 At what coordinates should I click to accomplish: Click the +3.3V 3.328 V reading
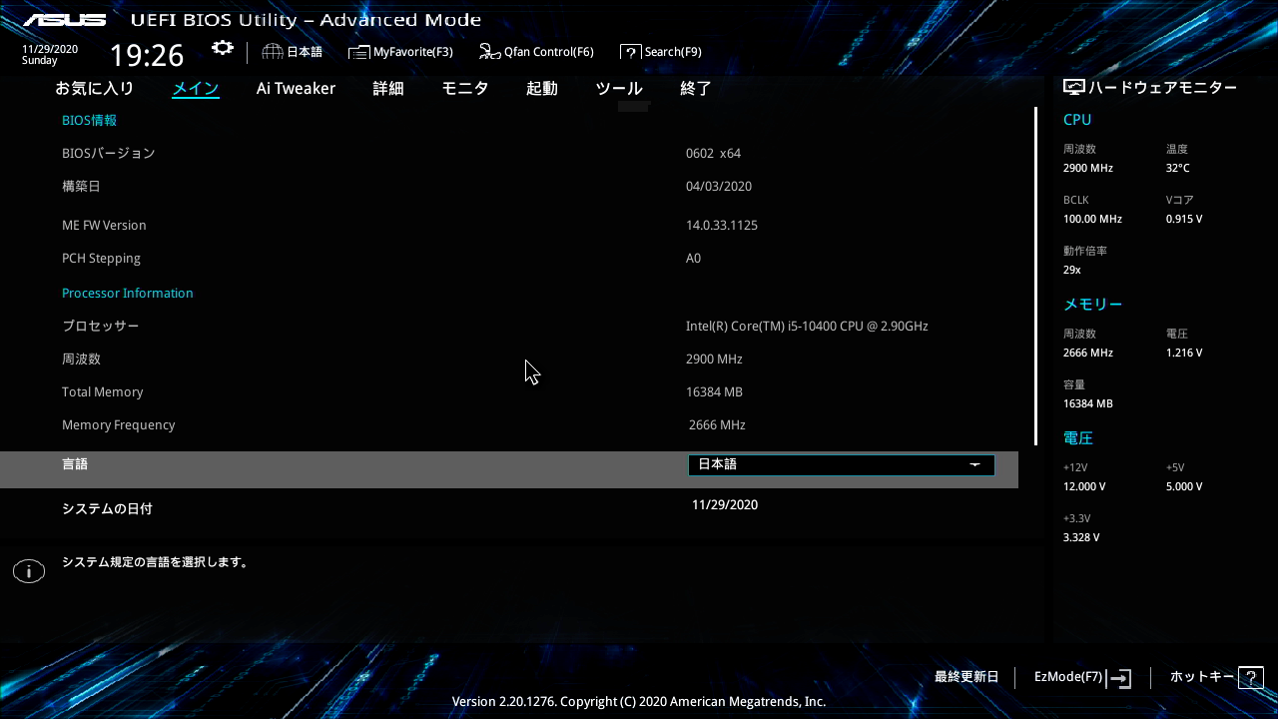pyautogui.click(x=1081, y=537)
